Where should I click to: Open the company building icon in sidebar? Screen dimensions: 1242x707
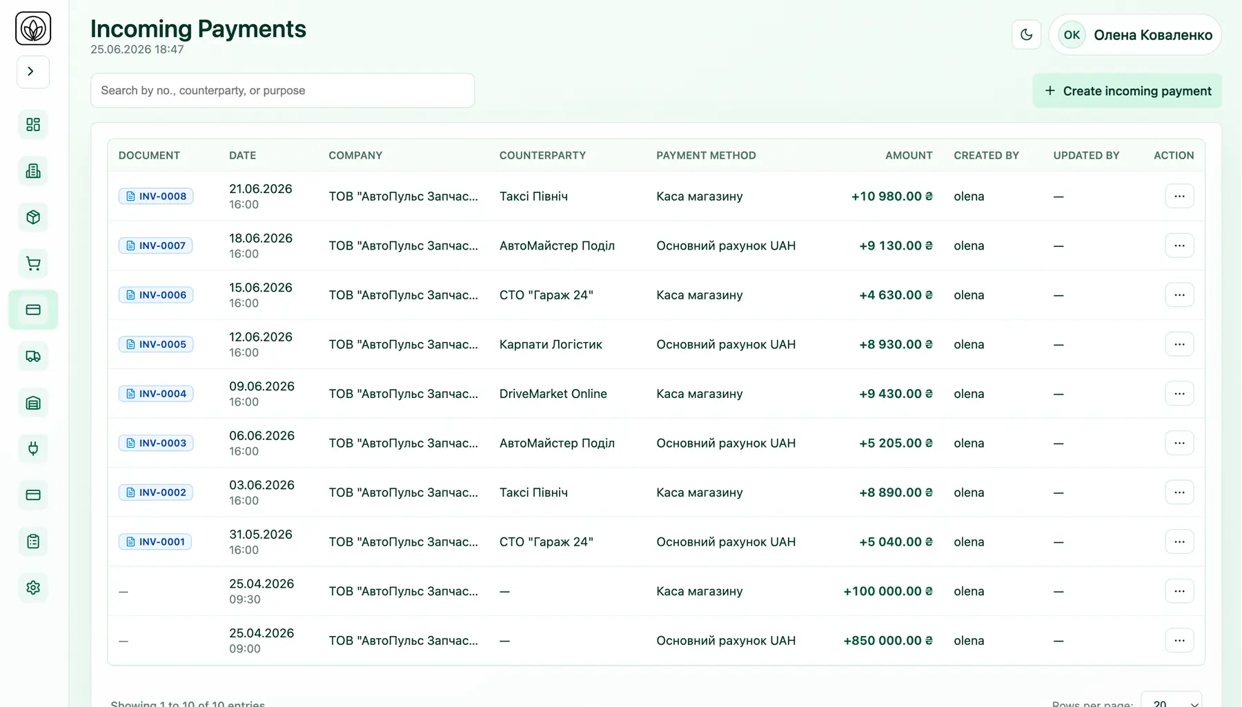click(x=33, y=171)
